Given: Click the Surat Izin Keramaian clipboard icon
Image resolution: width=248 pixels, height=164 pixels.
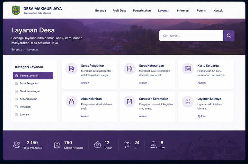Looking at the screenshot, I should 129,102.
